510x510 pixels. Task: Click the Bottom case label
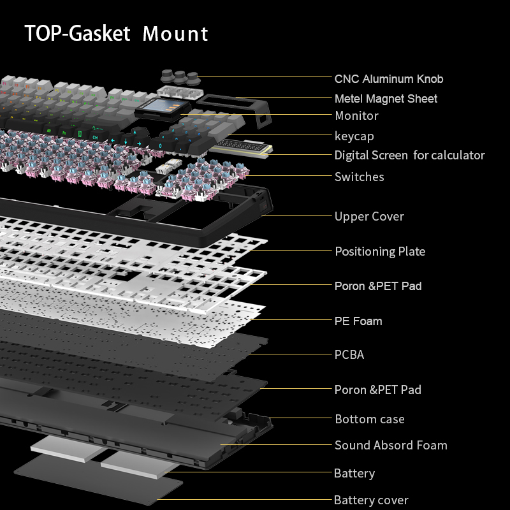coord(369,419)
